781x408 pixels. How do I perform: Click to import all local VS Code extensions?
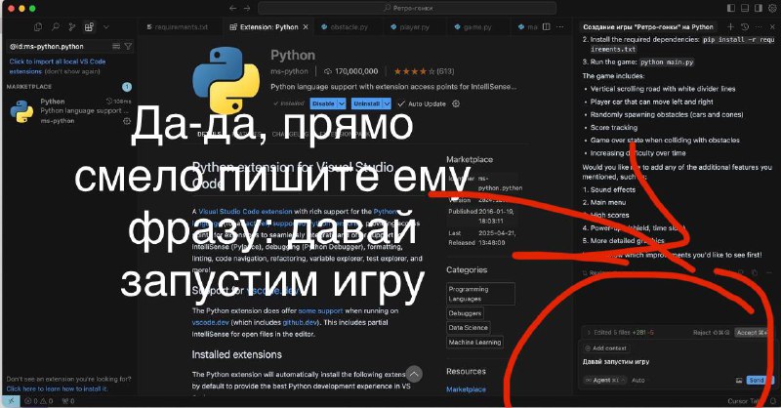(x=58, y=66)
